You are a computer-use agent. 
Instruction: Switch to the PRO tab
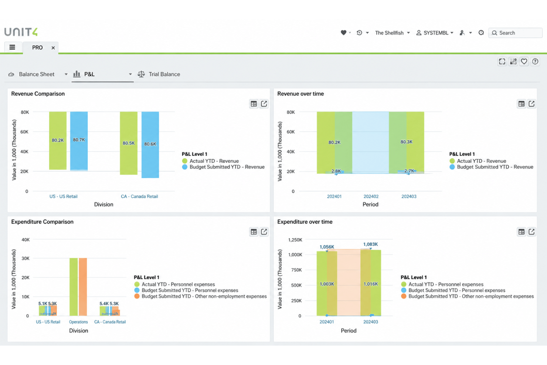(x=37, y=48)
